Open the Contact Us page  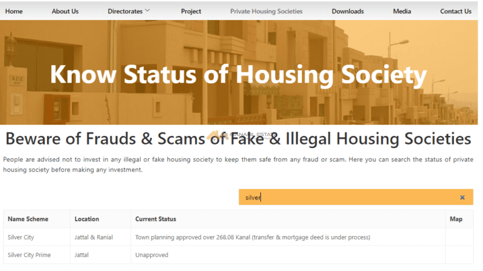coord(455,11)
